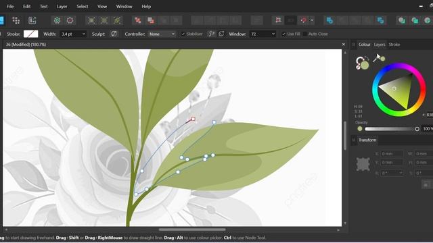
Task: Open the Text menu
Action: point(43,6)
